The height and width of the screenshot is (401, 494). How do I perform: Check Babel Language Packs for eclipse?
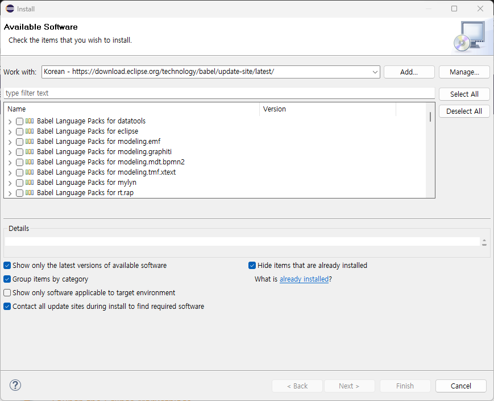(x=19, y=131)
